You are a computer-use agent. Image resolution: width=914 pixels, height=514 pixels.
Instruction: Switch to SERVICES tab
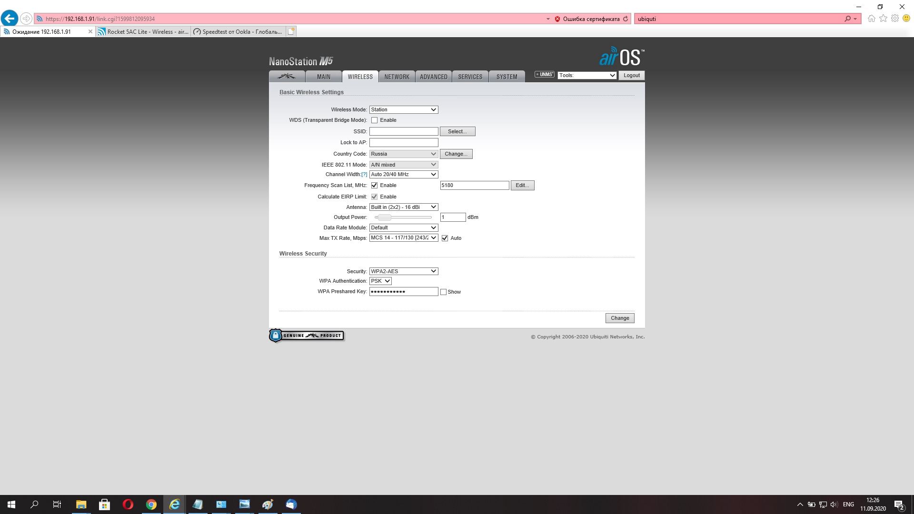(470, 77)
